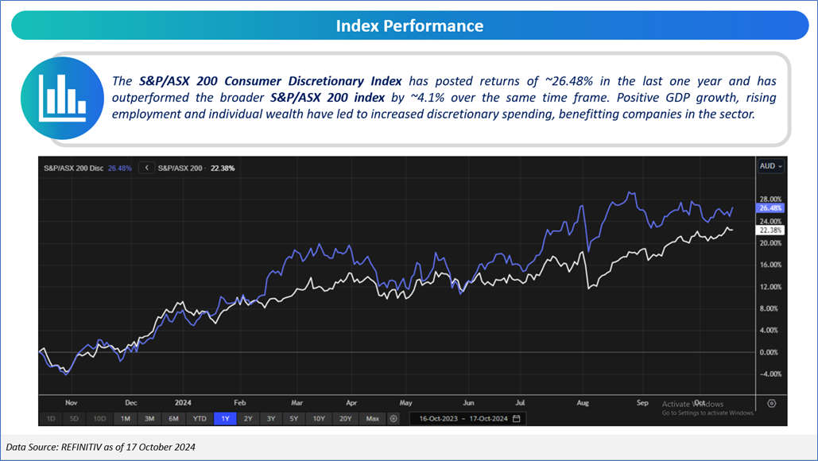Click the S&P/ASX 200 legend label
818x461 pixels.
(180, 169)
